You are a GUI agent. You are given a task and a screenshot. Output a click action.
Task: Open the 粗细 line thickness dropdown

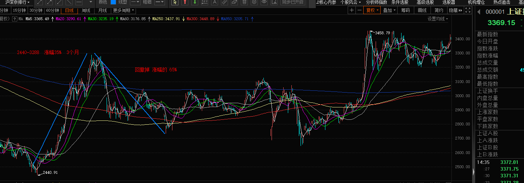coord(160,2)
